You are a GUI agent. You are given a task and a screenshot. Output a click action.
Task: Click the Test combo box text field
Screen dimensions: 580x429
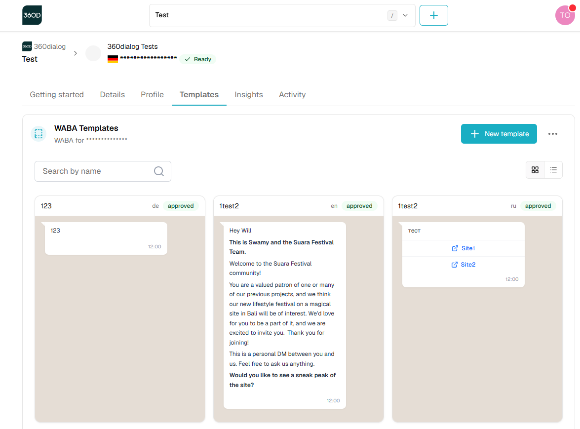pos(282,15)
